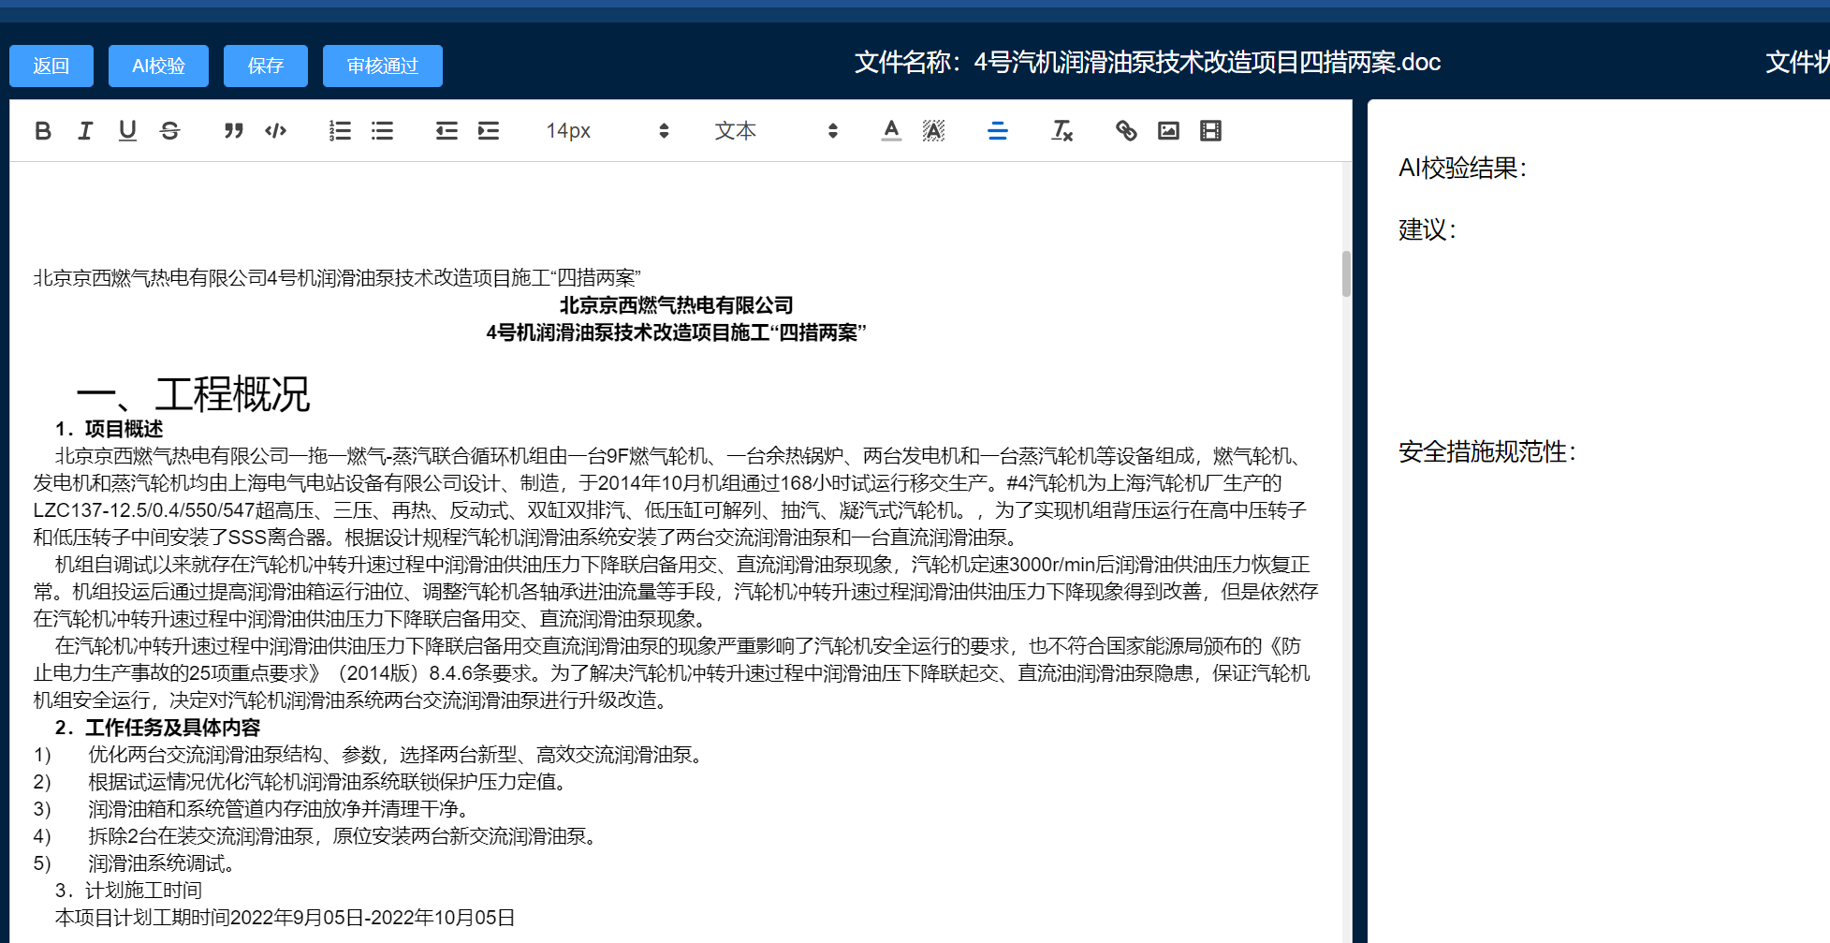Insert a code block
Image resolution: width=1830 pixels, height=943 pixels.
[x=275, y=131]
